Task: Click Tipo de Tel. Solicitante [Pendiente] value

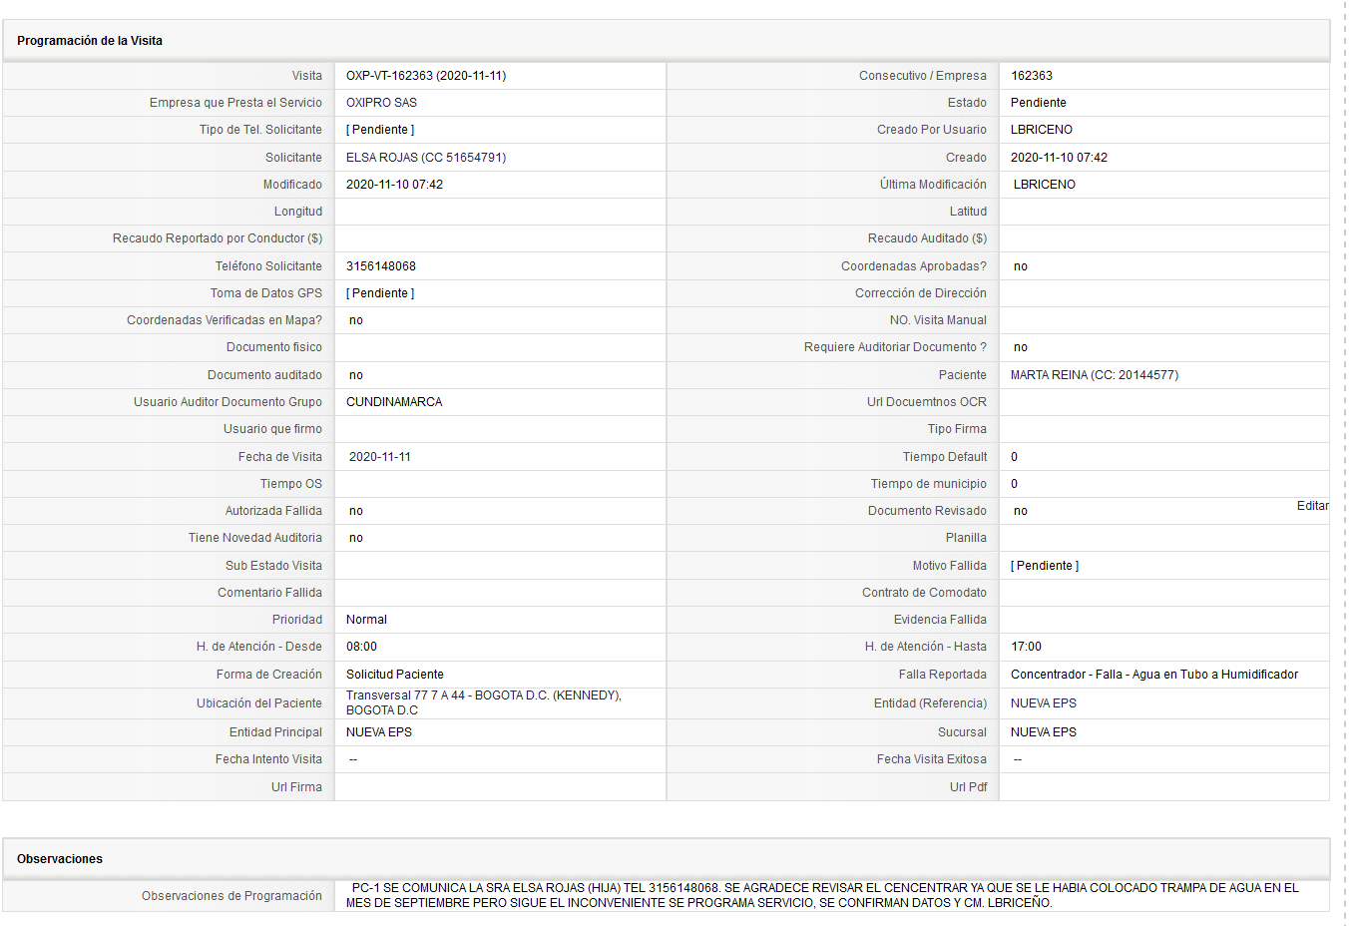Action: [x=380, y=130]
